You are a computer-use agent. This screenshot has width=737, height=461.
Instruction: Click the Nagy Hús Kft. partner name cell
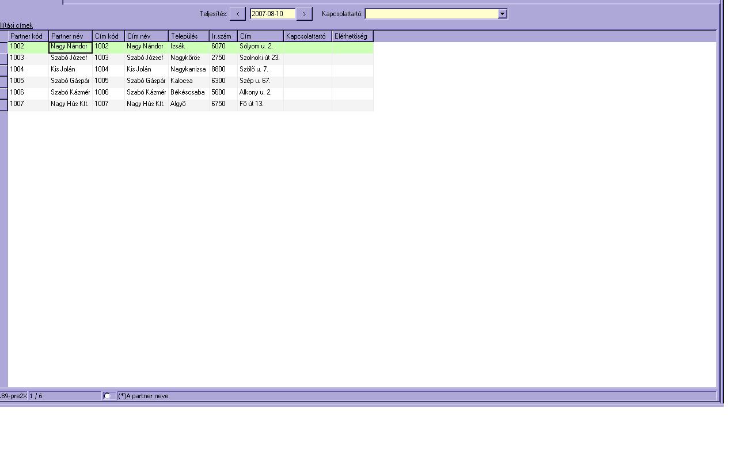[x=70, y=104]
